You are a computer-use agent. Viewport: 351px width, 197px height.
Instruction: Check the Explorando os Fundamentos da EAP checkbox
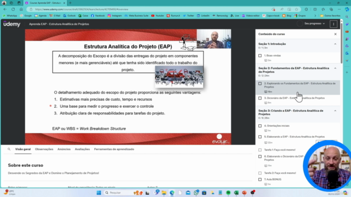(x=260, y=84)
